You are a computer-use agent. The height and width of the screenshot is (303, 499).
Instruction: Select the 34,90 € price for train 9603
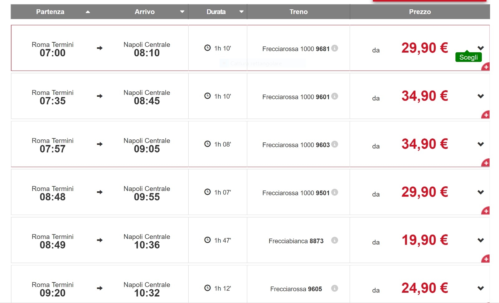(x=424, y=144)
